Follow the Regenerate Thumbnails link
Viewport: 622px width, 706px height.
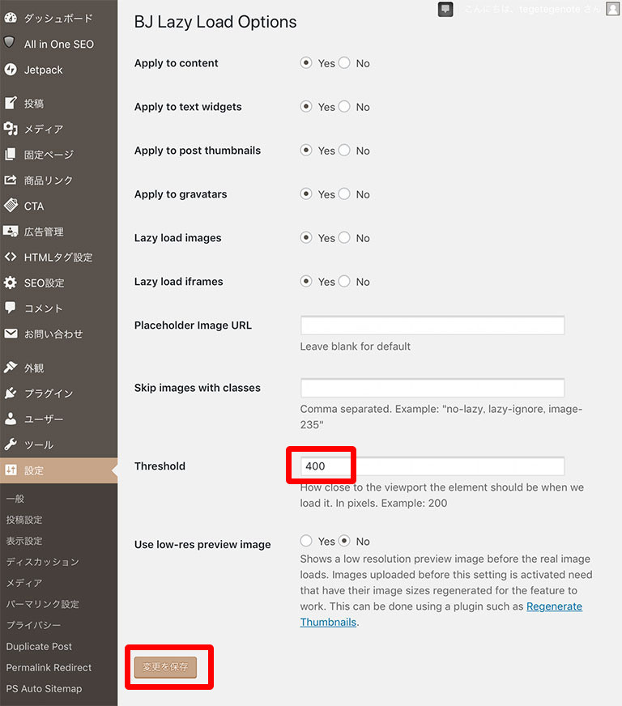pyautogui.click(x=554, y=606)
